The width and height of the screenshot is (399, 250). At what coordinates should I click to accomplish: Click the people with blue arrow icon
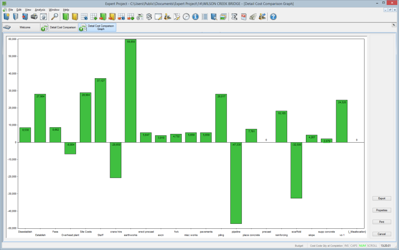[x=262, y=17]
